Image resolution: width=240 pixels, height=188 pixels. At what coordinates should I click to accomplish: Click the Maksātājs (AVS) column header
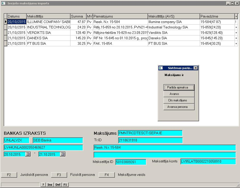point(174,16)
